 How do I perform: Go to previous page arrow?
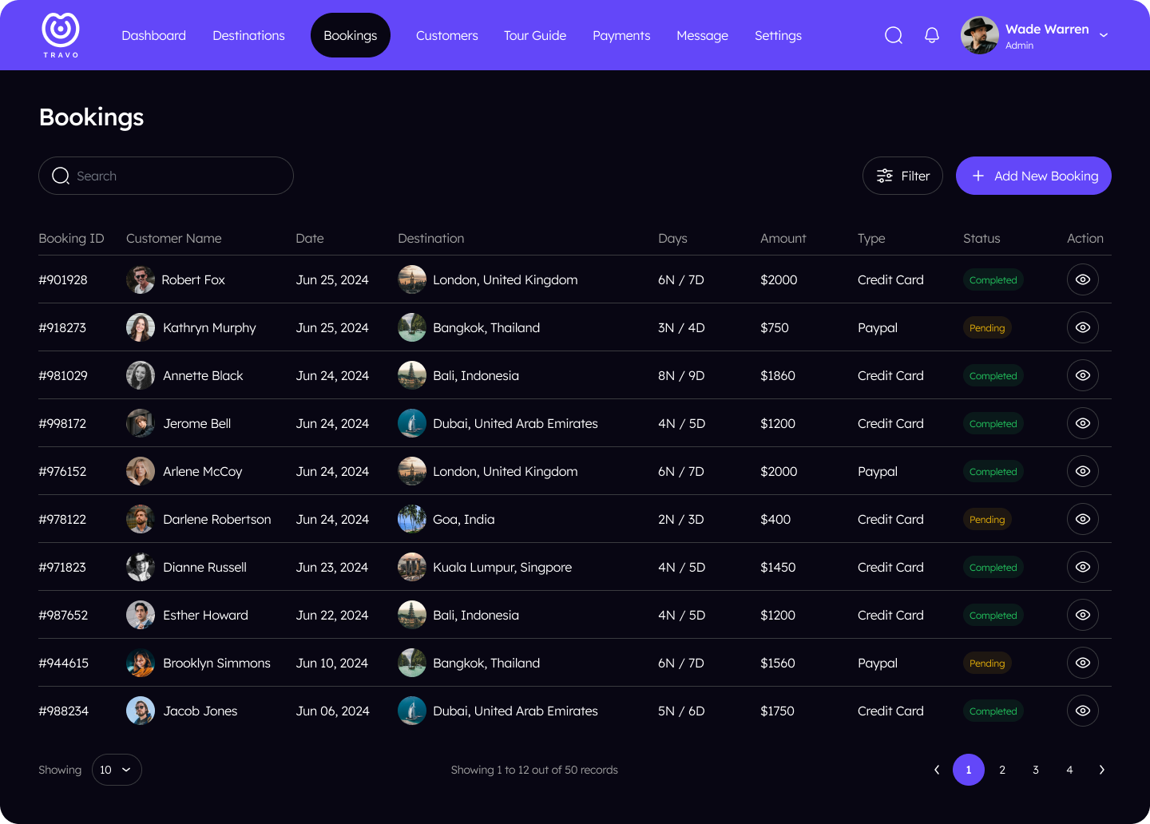[x=937, y=770]
